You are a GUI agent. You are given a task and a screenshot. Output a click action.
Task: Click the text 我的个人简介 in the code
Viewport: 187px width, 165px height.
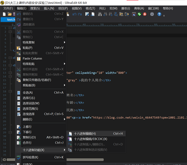(91, 80)
